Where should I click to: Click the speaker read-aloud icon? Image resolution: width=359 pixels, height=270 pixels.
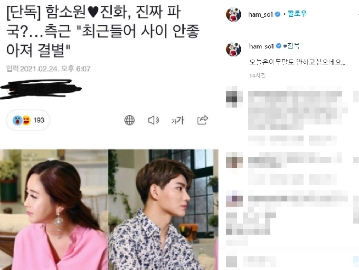click(x=154, y=120)
